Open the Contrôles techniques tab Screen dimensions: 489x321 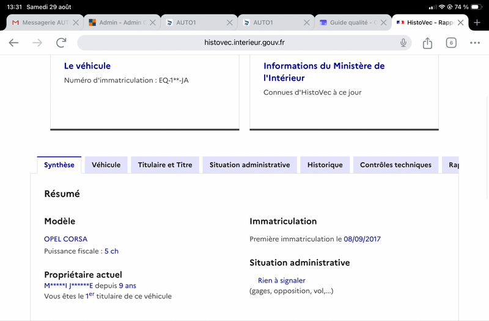click(395, 164)
